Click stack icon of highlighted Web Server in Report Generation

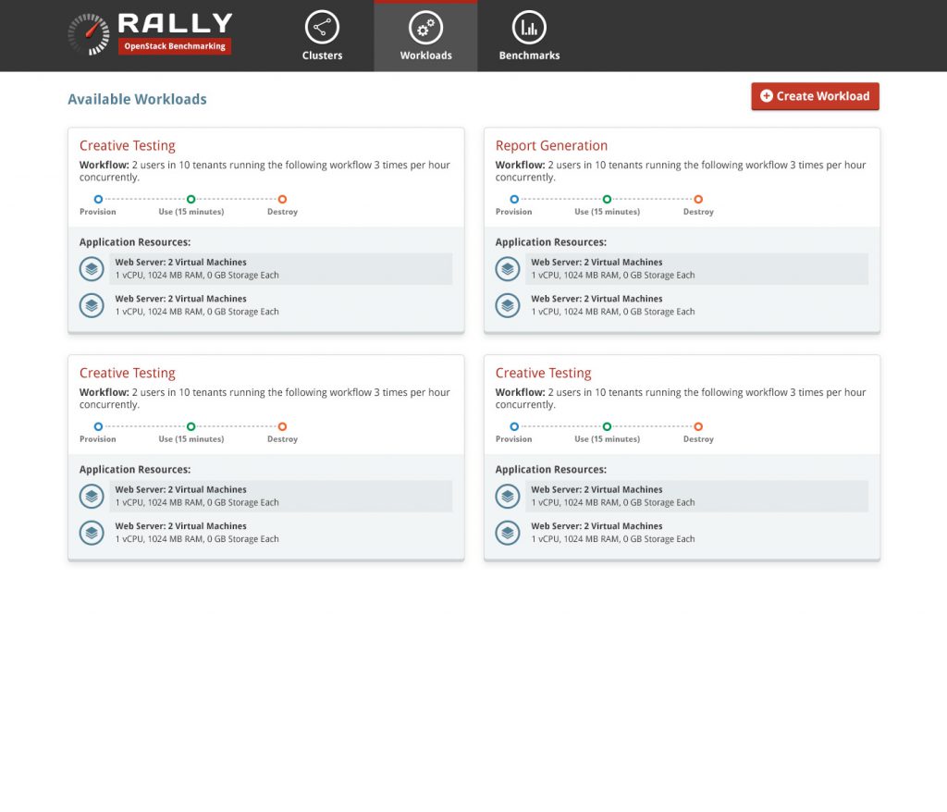[x=508, y=269]
